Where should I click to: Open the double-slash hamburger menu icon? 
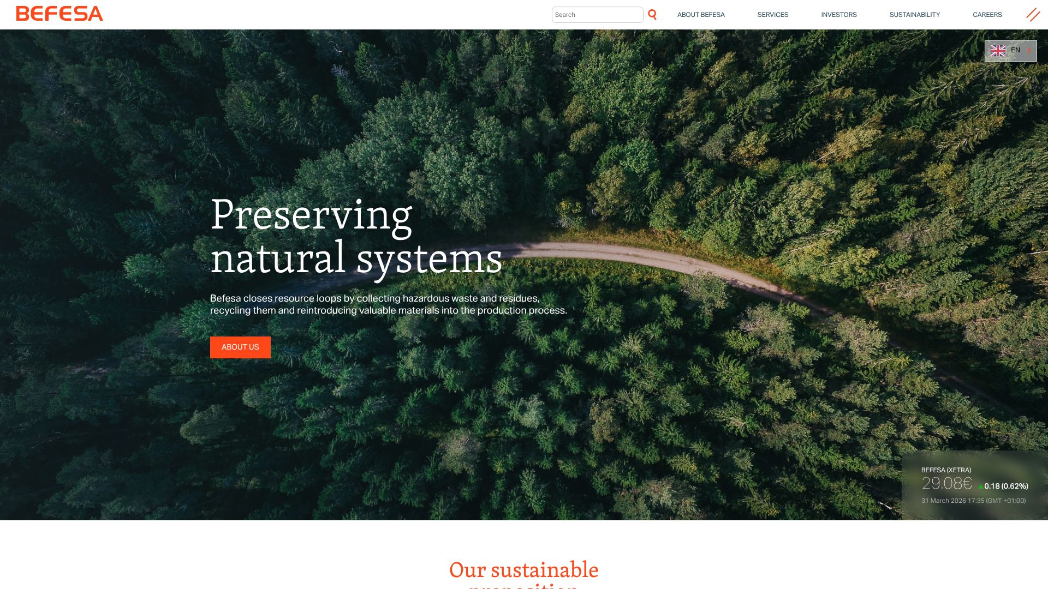click(x=1033, y=15)
